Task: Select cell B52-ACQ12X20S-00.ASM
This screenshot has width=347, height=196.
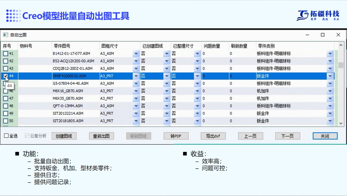Action: 76,61
